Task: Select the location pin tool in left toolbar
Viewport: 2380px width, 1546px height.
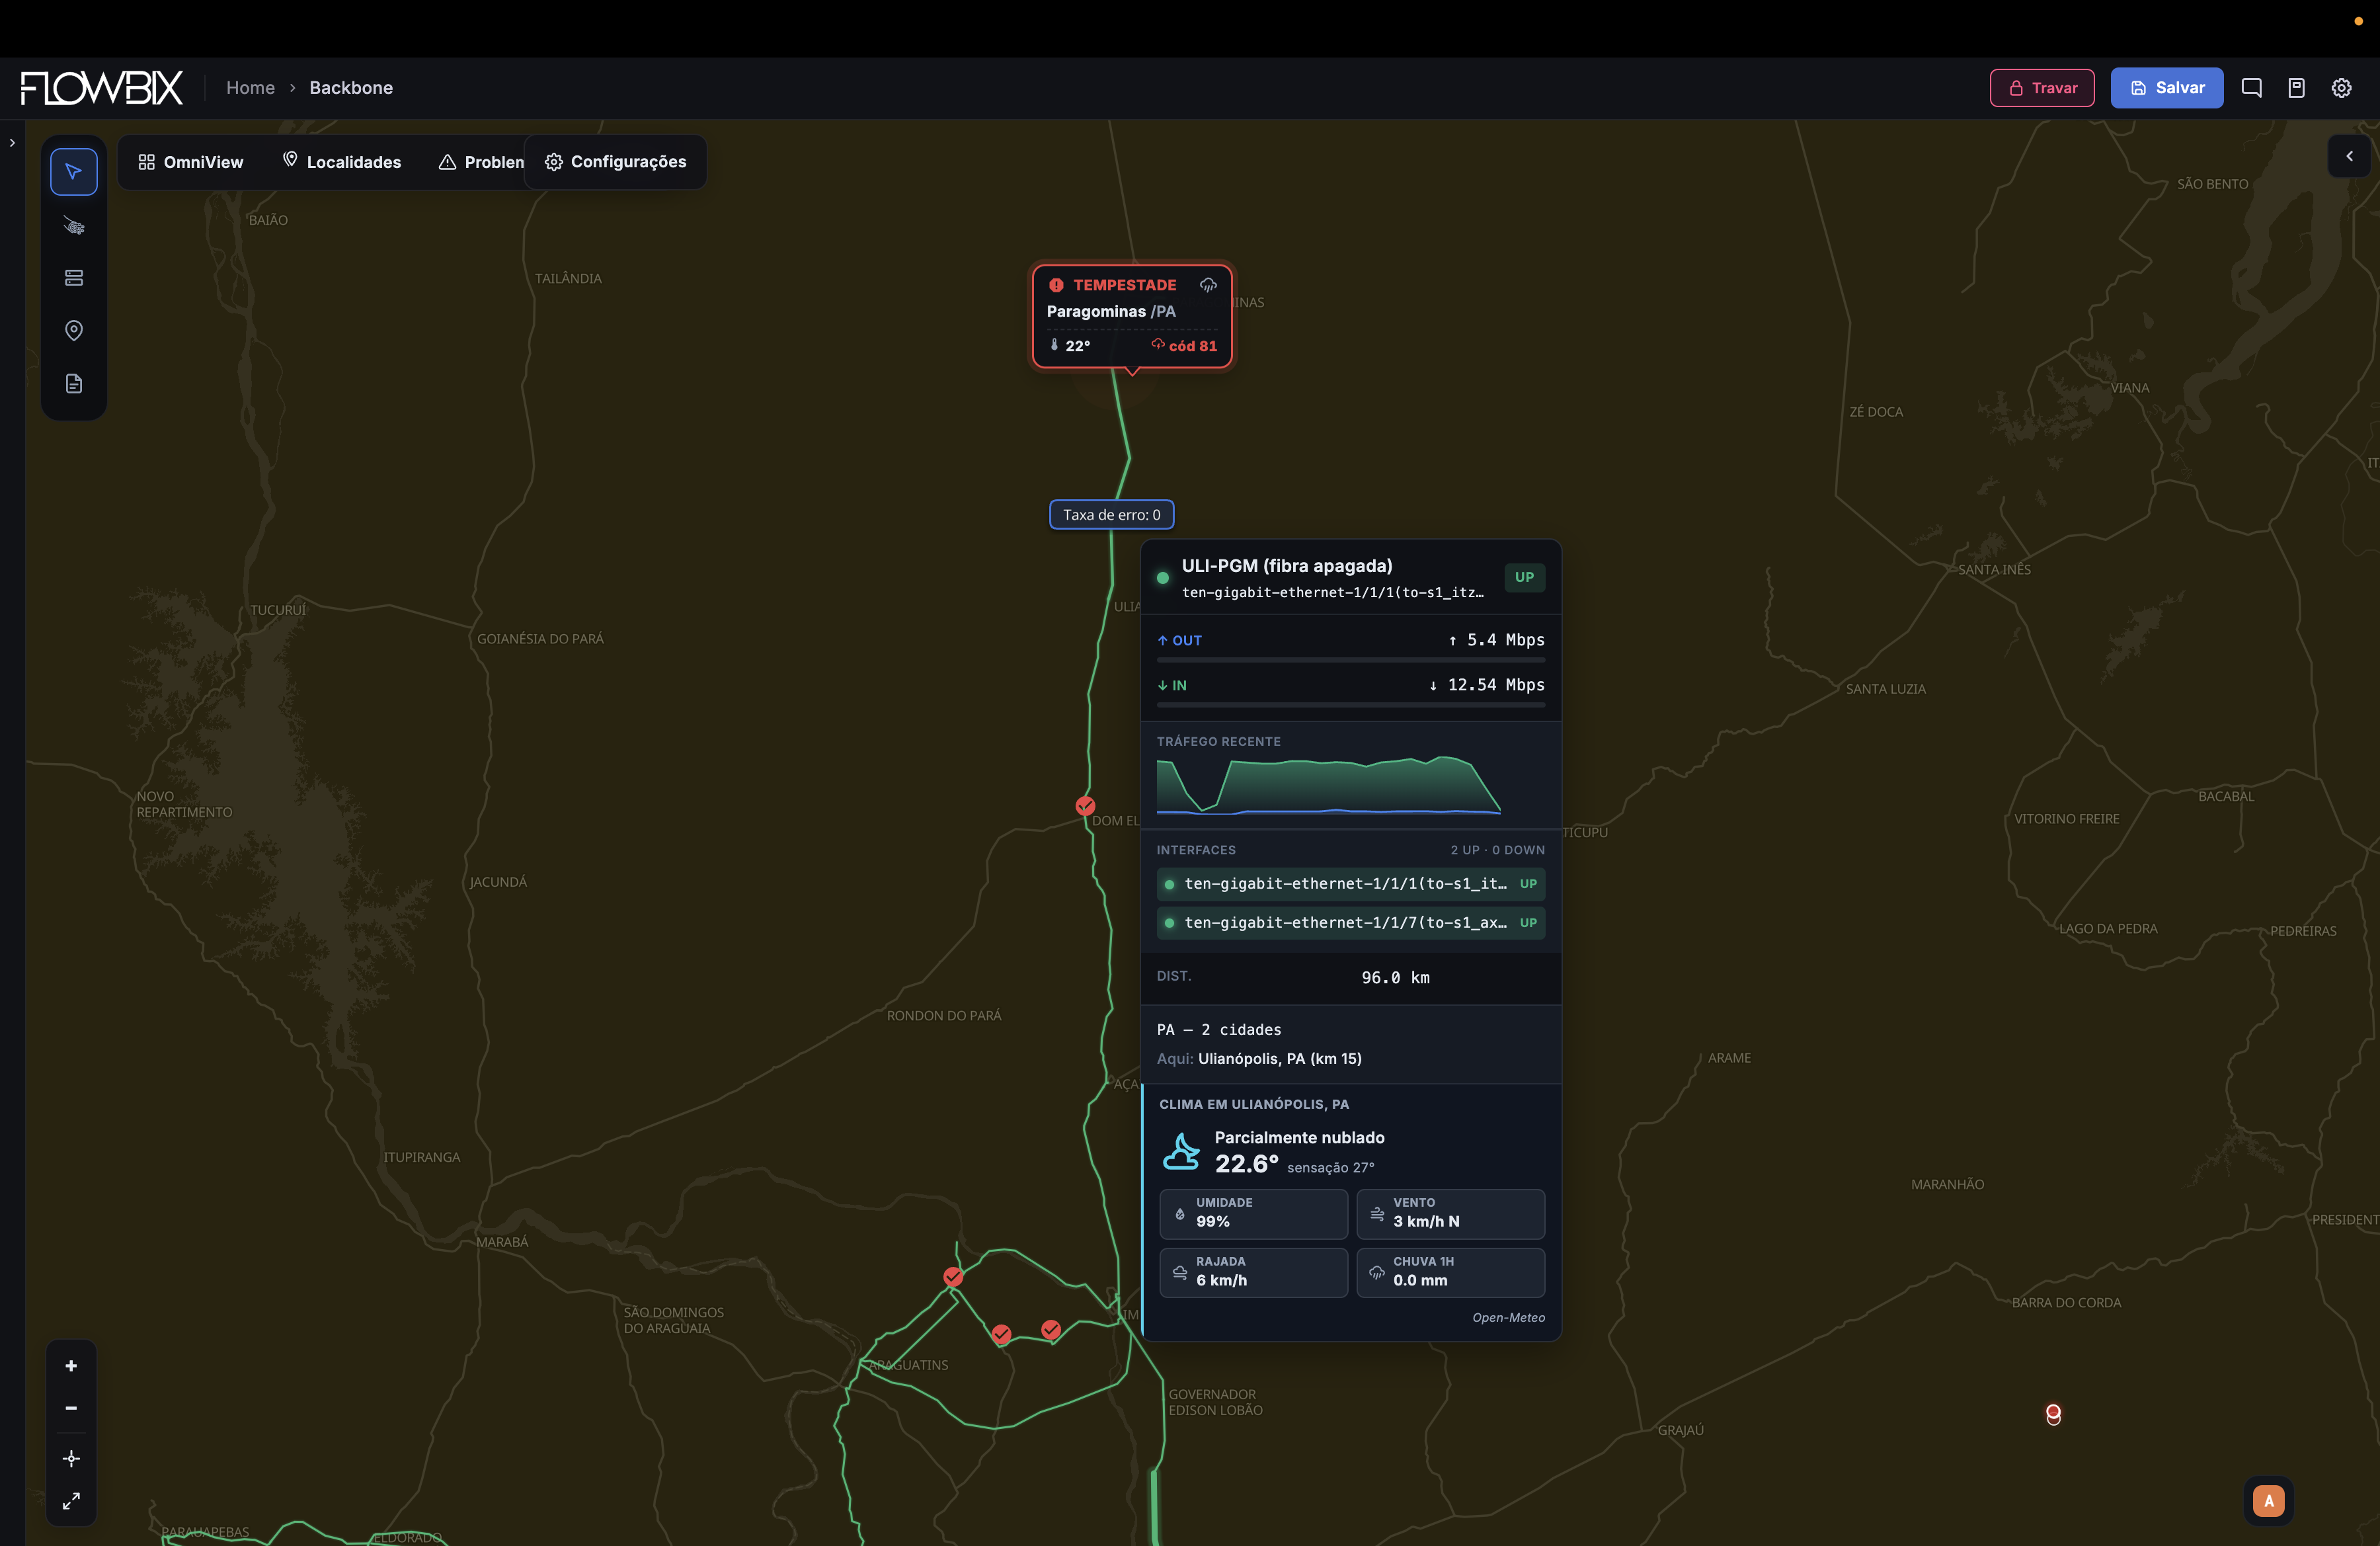Action: [73, 330]
